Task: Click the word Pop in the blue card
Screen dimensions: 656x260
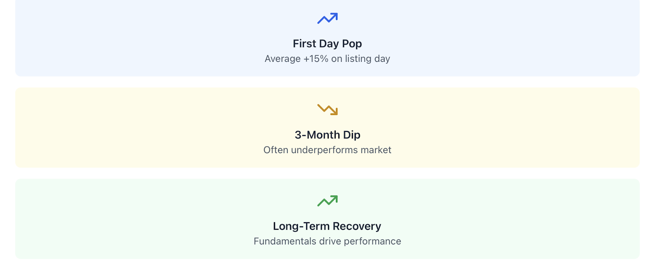Action: 352,43
